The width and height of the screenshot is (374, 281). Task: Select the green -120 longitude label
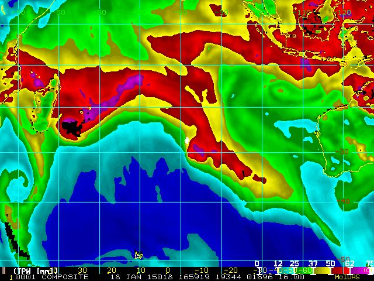[341, 12]
